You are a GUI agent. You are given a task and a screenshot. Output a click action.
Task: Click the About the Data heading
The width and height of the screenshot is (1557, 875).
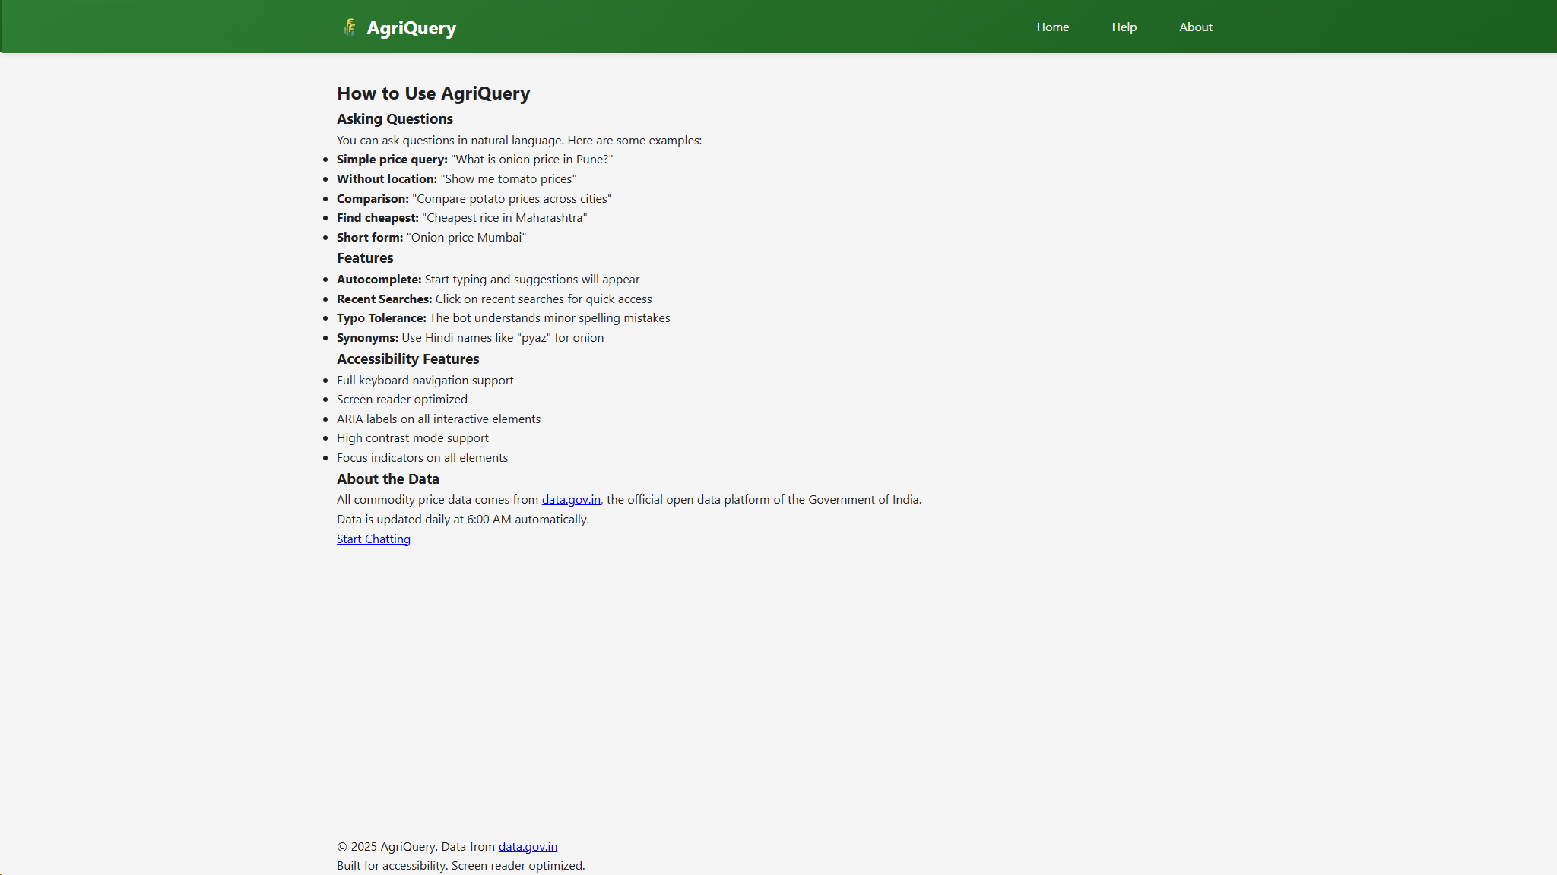388,479
